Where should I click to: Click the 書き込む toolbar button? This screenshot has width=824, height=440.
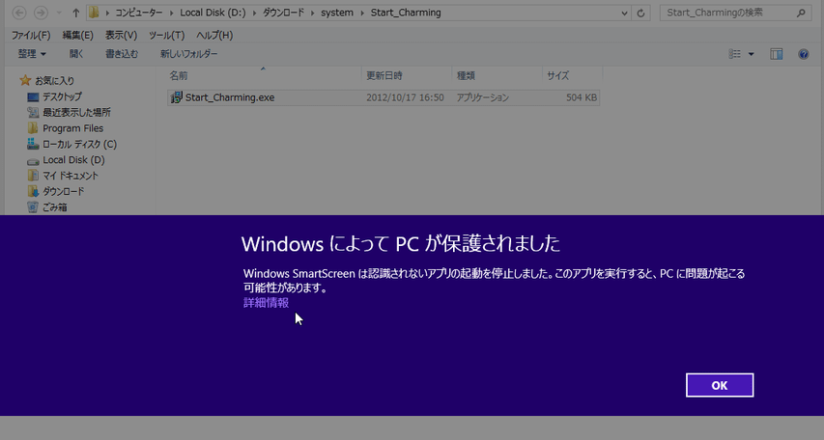(122, 54)
